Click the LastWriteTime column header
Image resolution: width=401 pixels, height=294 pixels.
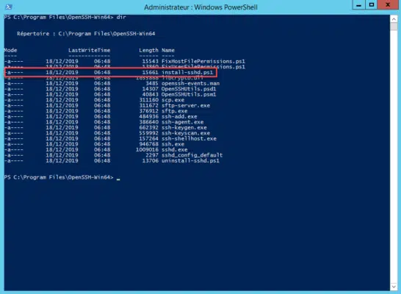pyautogui.click(x=90, y=51)
